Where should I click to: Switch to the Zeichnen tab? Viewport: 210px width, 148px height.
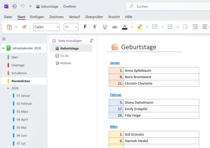(56, 17)
